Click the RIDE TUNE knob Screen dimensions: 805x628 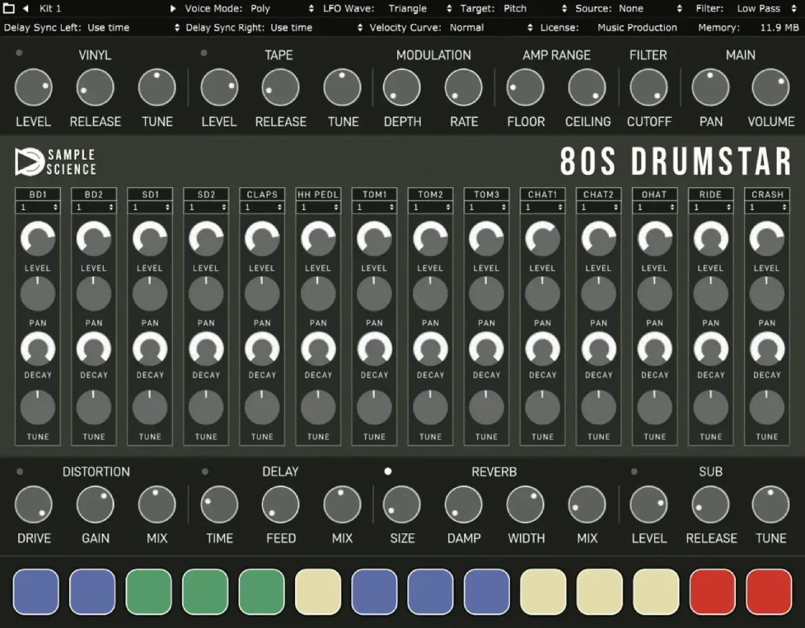point(710,407)
